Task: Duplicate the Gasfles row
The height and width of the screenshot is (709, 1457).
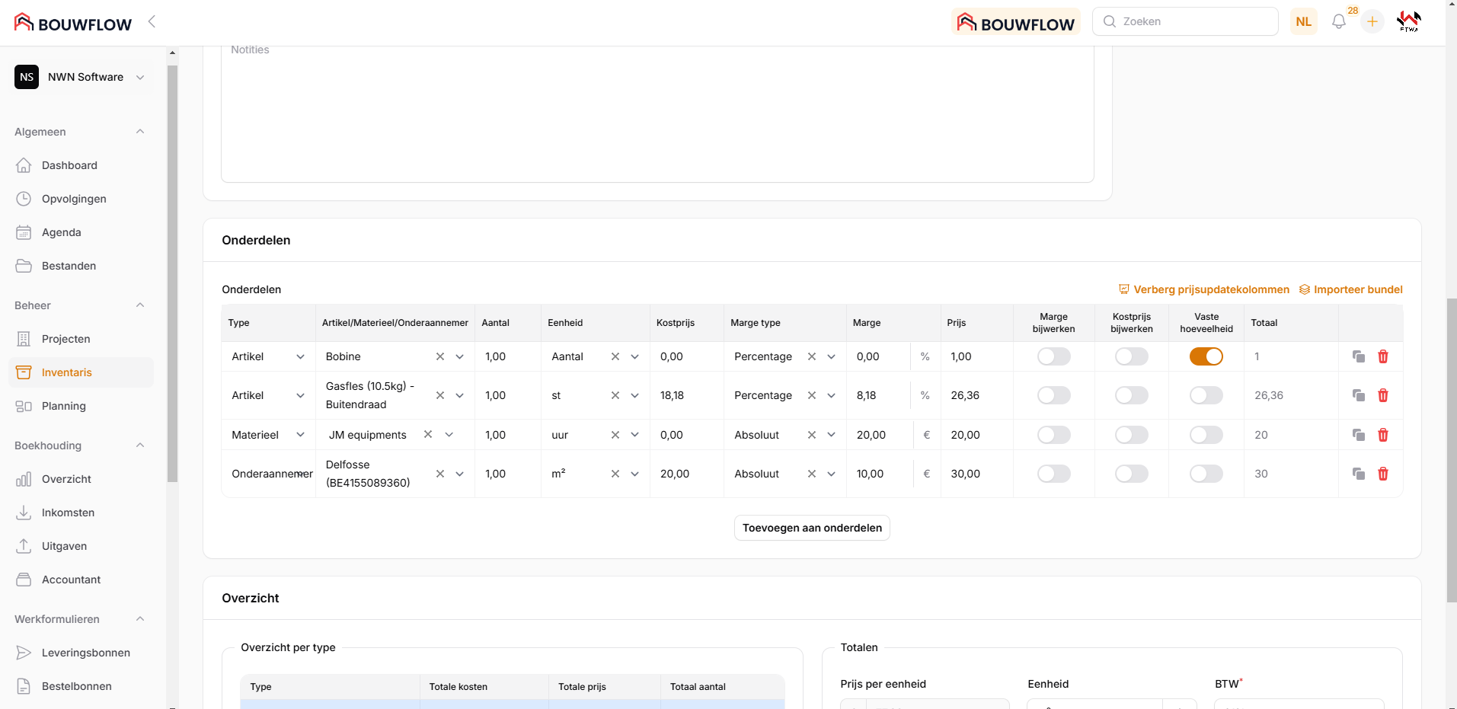Action: (1358, 395)
